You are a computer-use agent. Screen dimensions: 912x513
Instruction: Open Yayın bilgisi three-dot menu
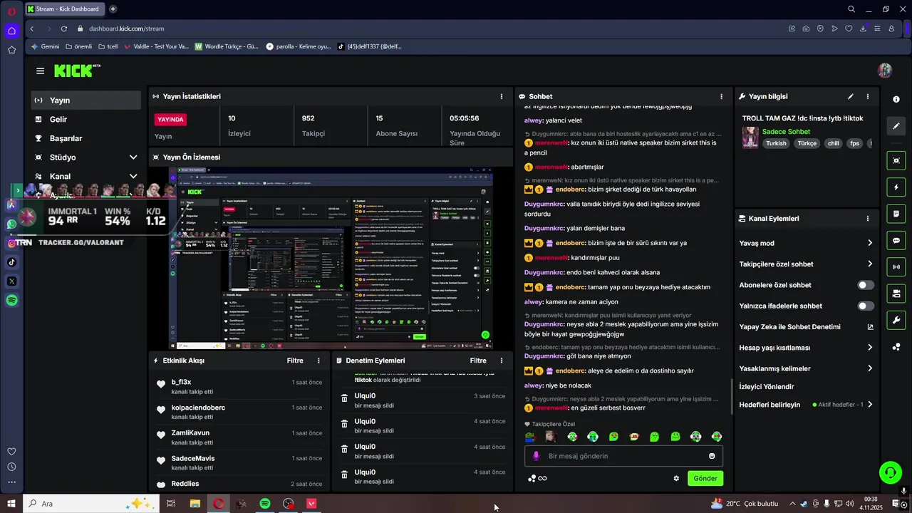tap(867, 96)
